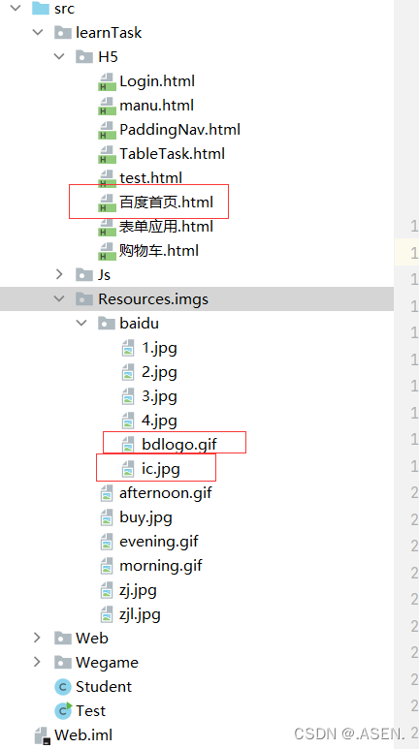Select bdlogo.gif file name
The height and width of the screenshot is (749, 419).
tap(179, 445)
